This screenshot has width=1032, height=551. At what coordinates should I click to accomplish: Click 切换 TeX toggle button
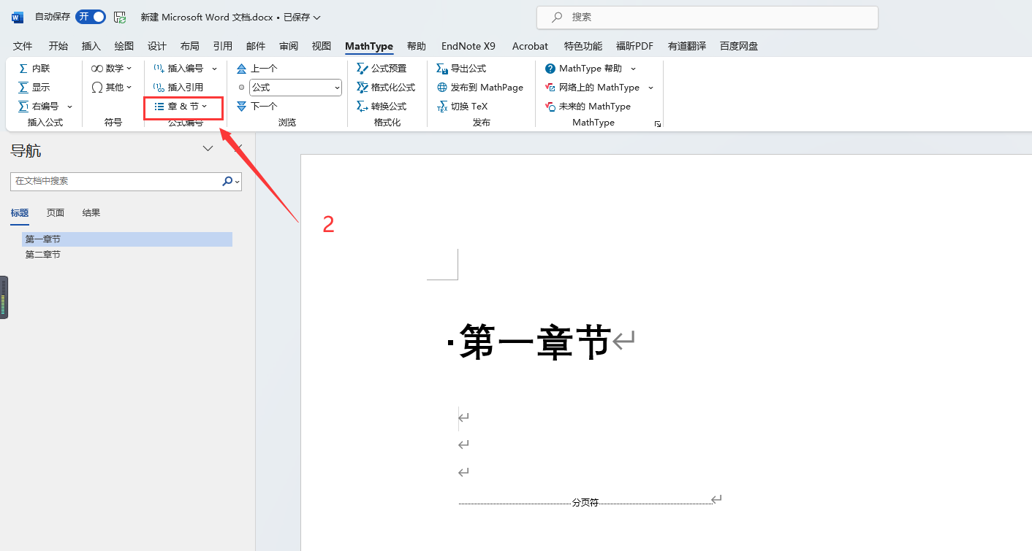pos(462,106)
